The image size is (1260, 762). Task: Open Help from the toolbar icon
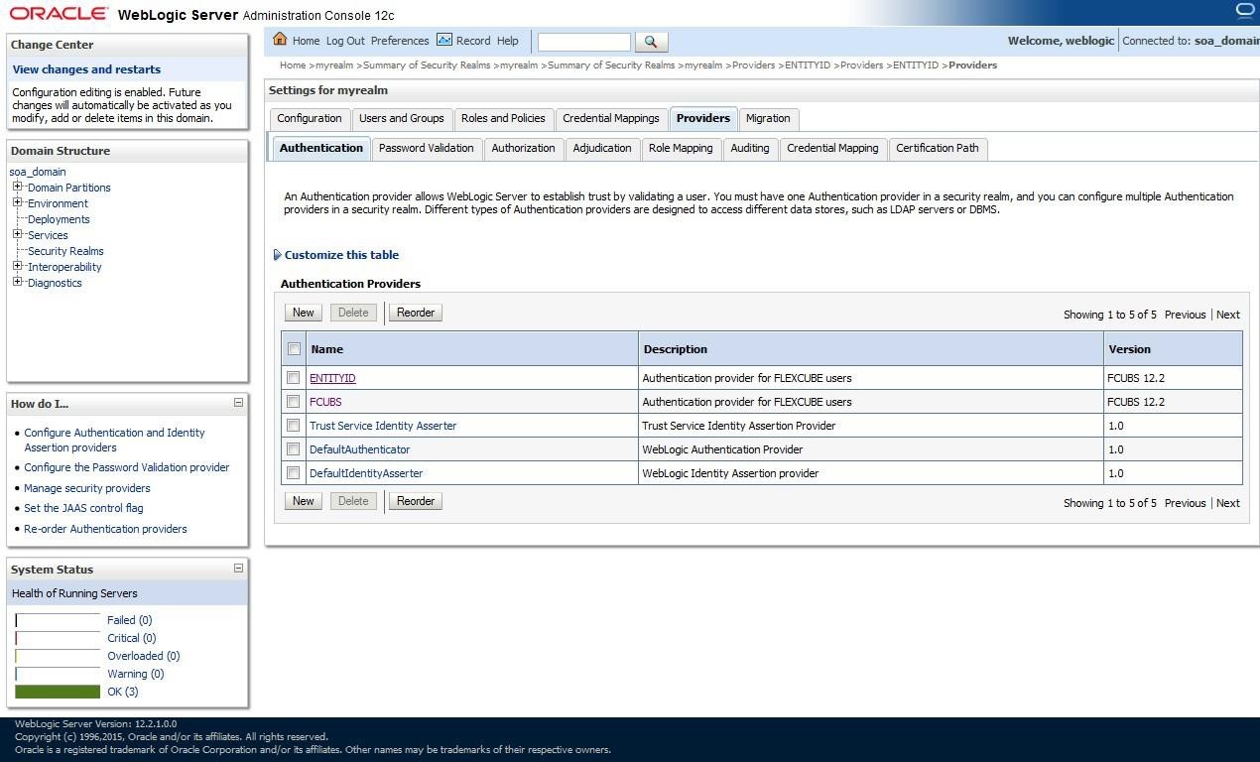tap(507, 41)
